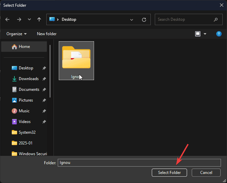The width and height of the screenshot is (227, 183).
Task: Open Pictures in navigation pane
Action: (26, 100)
